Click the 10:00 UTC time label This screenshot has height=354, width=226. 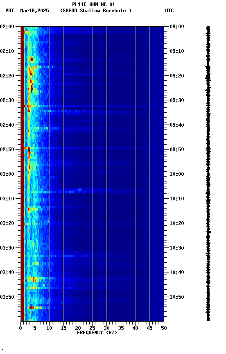click(177, 174)
